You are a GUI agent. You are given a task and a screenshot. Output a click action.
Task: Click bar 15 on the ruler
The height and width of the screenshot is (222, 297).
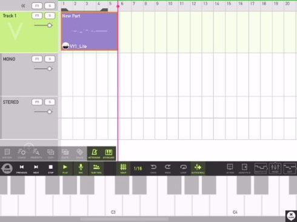click(229, 4)
